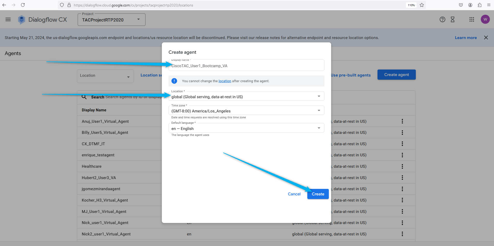Reload the Dialogflow page
Viewport: 494px width, 246px height.
(x=23, y=5)
